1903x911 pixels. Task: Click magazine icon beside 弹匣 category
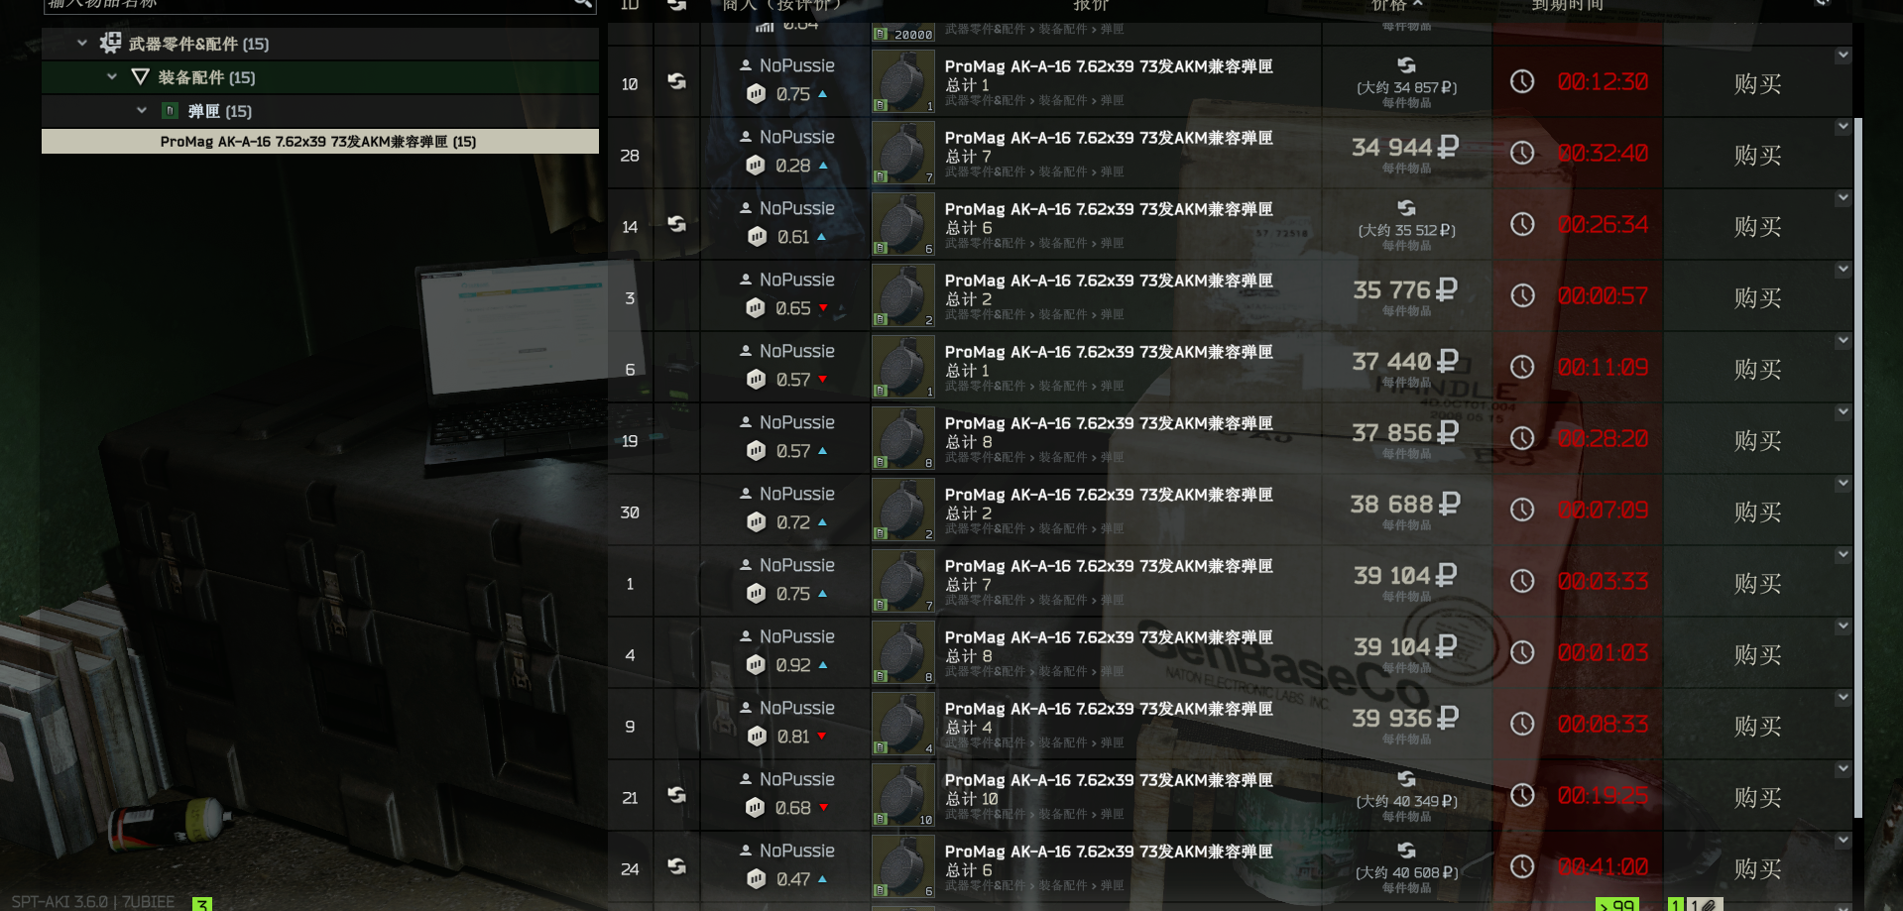pos(170,111)
